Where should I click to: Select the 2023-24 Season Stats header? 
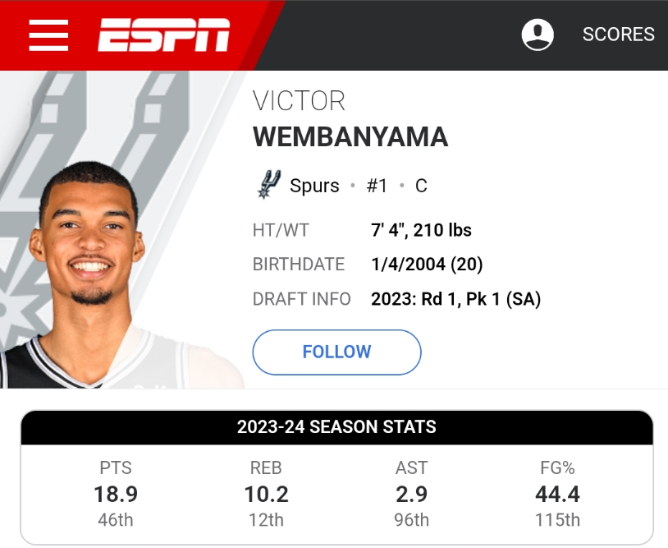pyautogui.click(x=336, y=427)
